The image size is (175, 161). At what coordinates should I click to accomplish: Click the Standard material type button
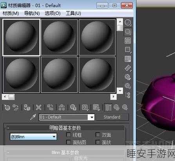click(x=112, y=117)
